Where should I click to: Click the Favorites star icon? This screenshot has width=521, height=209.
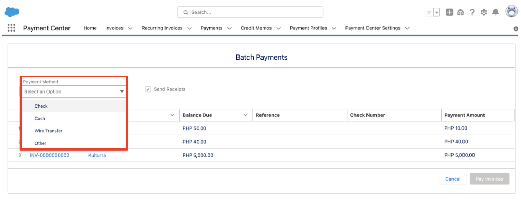(x=429, y=12)
